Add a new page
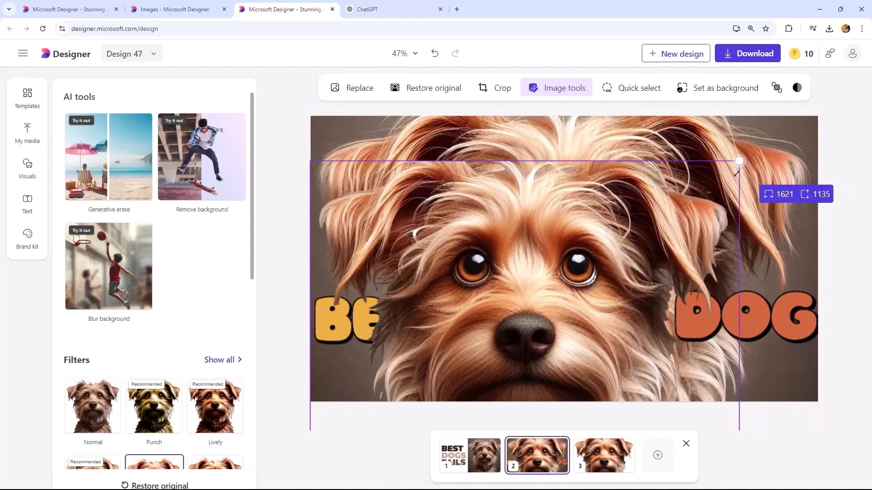Screen dimensions: 872x490 coord(658,455)
